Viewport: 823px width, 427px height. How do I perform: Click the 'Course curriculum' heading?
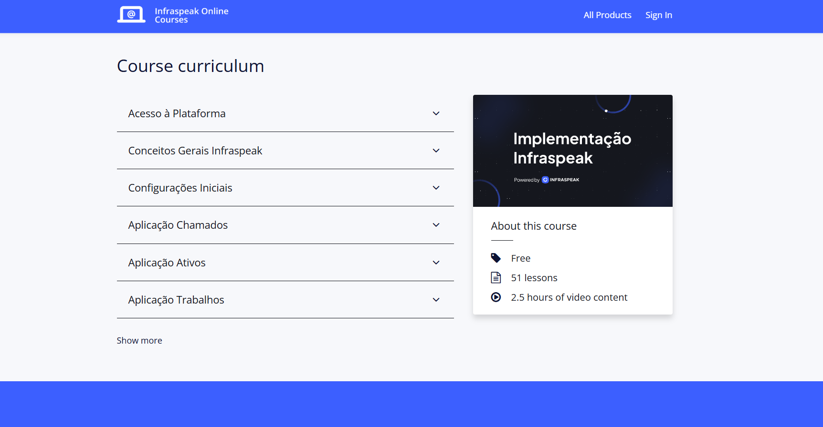[190, 66]
